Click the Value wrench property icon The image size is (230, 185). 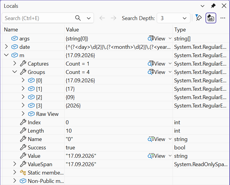(23, 156)
